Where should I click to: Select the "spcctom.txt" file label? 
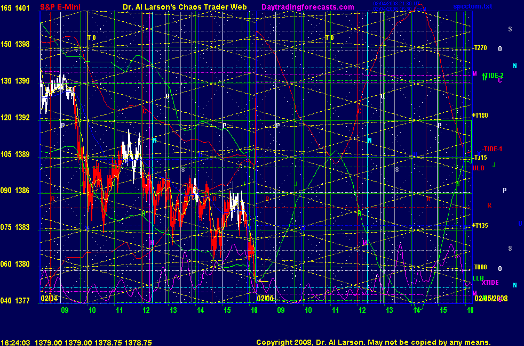(473, 6)
